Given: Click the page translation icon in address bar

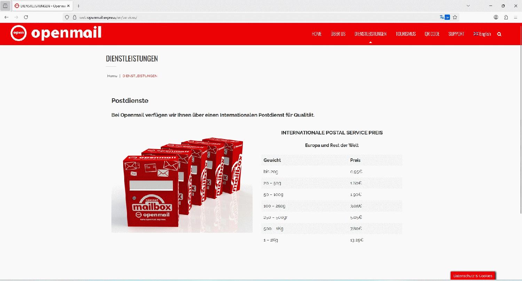Looking at the screenshot, I should [x=444, y=17].
